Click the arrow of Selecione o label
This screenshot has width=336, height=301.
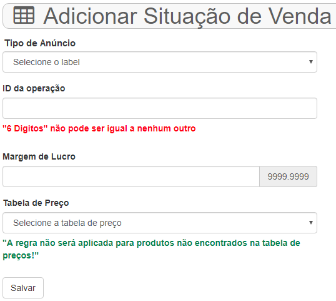coord(311,62)
